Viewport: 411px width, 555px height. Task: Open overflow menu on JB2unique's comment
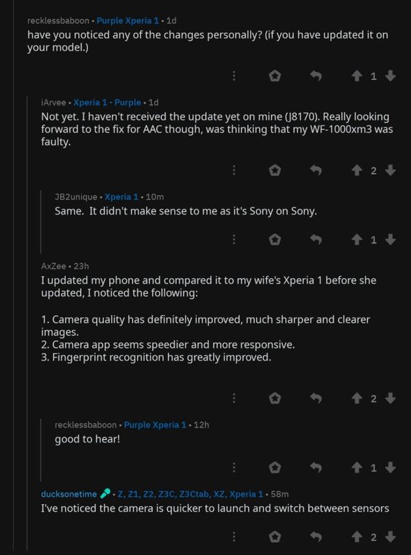tap(234, 239)
